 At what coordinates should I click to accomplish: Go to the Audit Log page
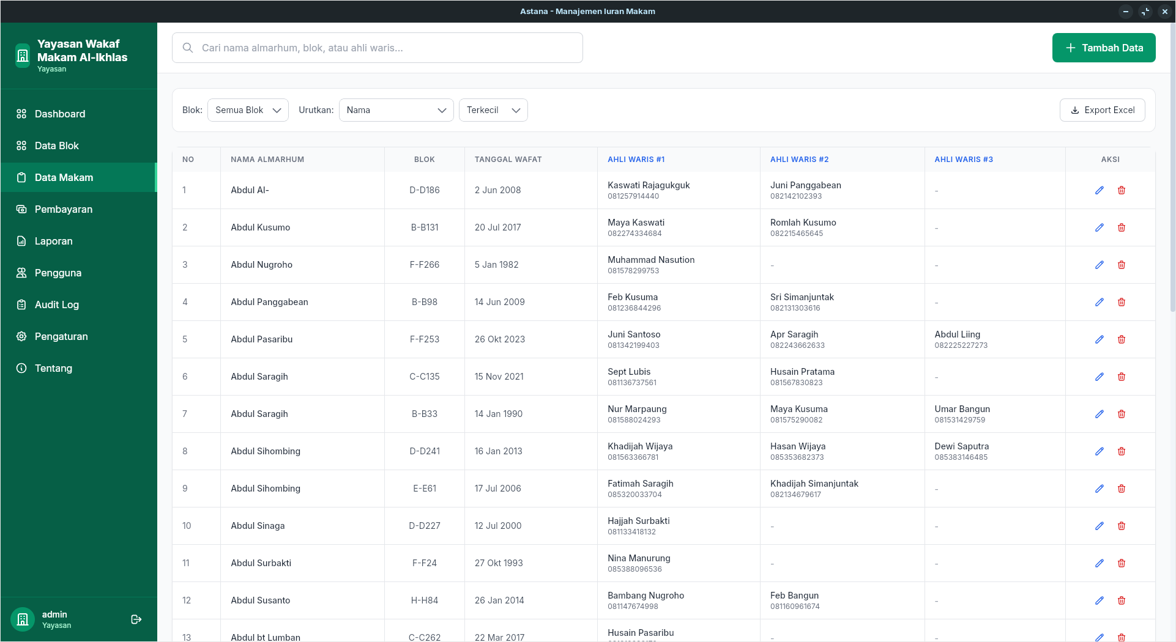point(57,304)
